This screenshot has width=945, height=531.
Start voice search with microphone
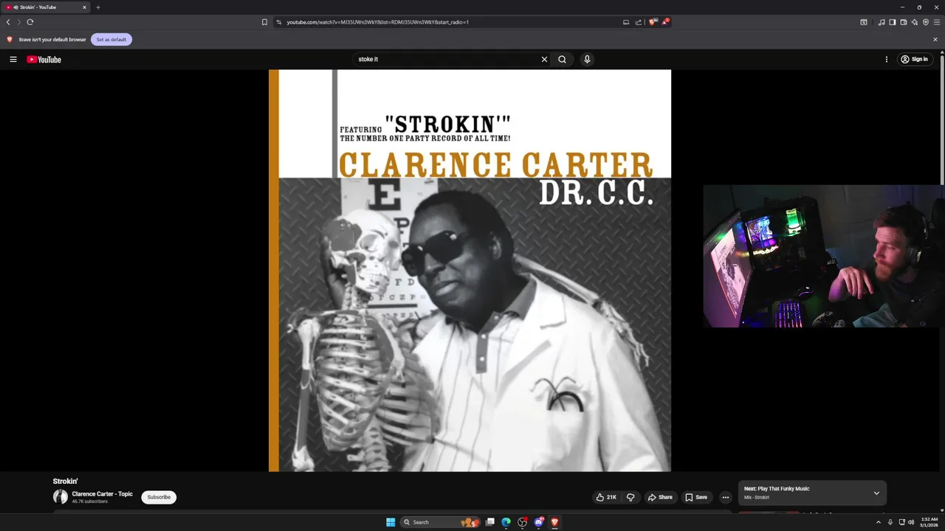click(587, 59)
